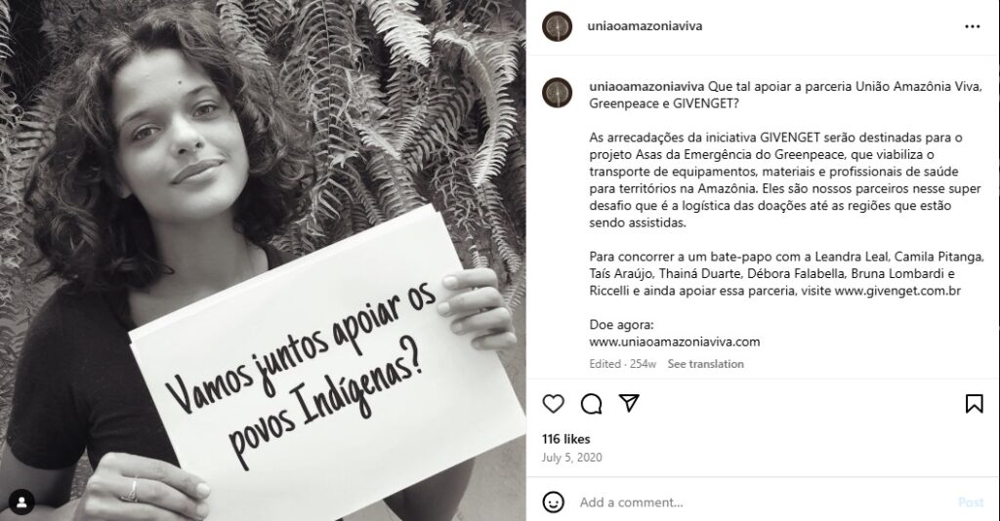Screen dimensions: 1000x521
Task: Focus the Add a comment field
Action: tap(762, 502)
